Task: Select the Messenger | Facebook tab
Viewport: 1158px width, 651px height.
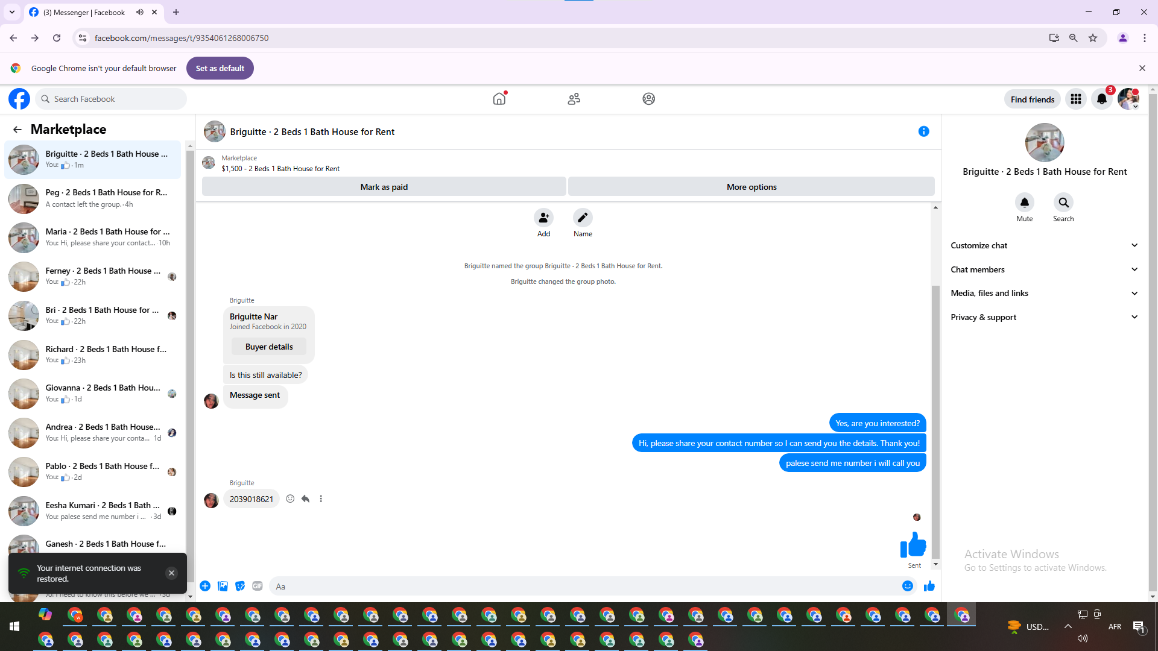Action: [93, 12]
